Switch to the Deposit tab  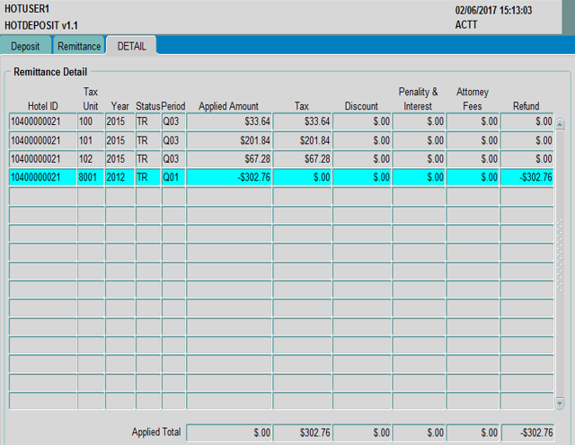point(24,46)
